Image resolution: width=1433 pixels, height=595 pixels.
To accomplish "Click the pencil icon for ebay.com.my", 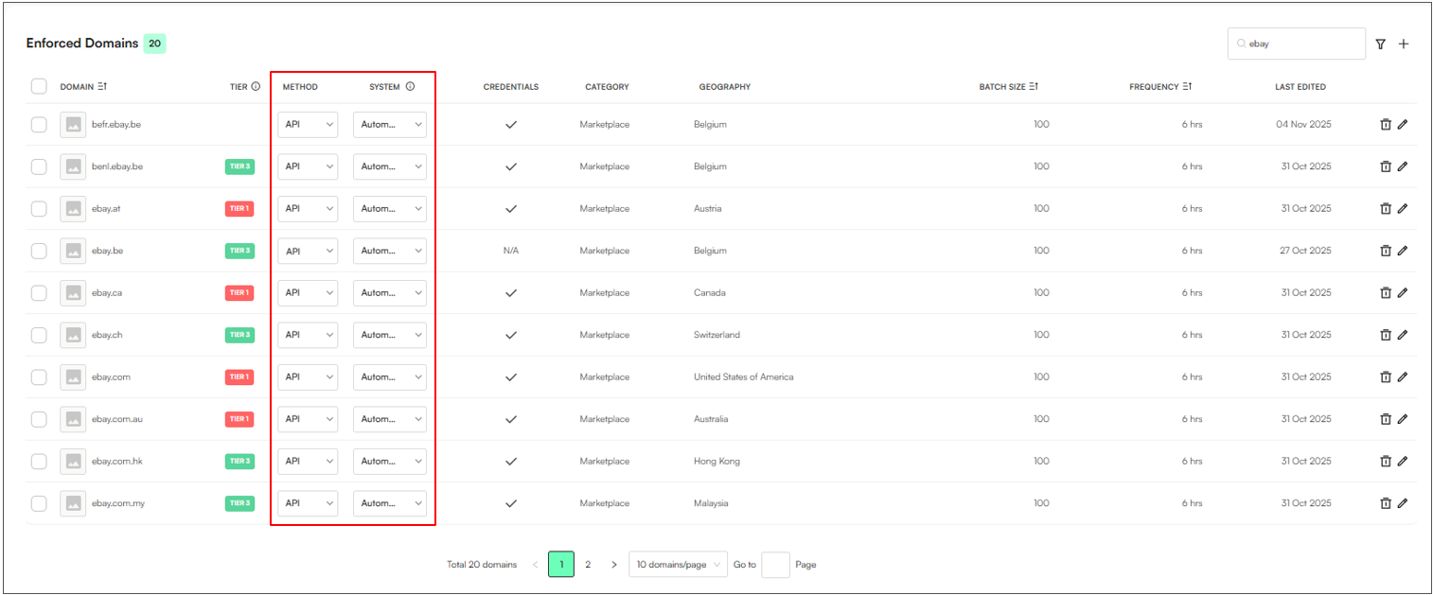I will [x=1403, y=503].
